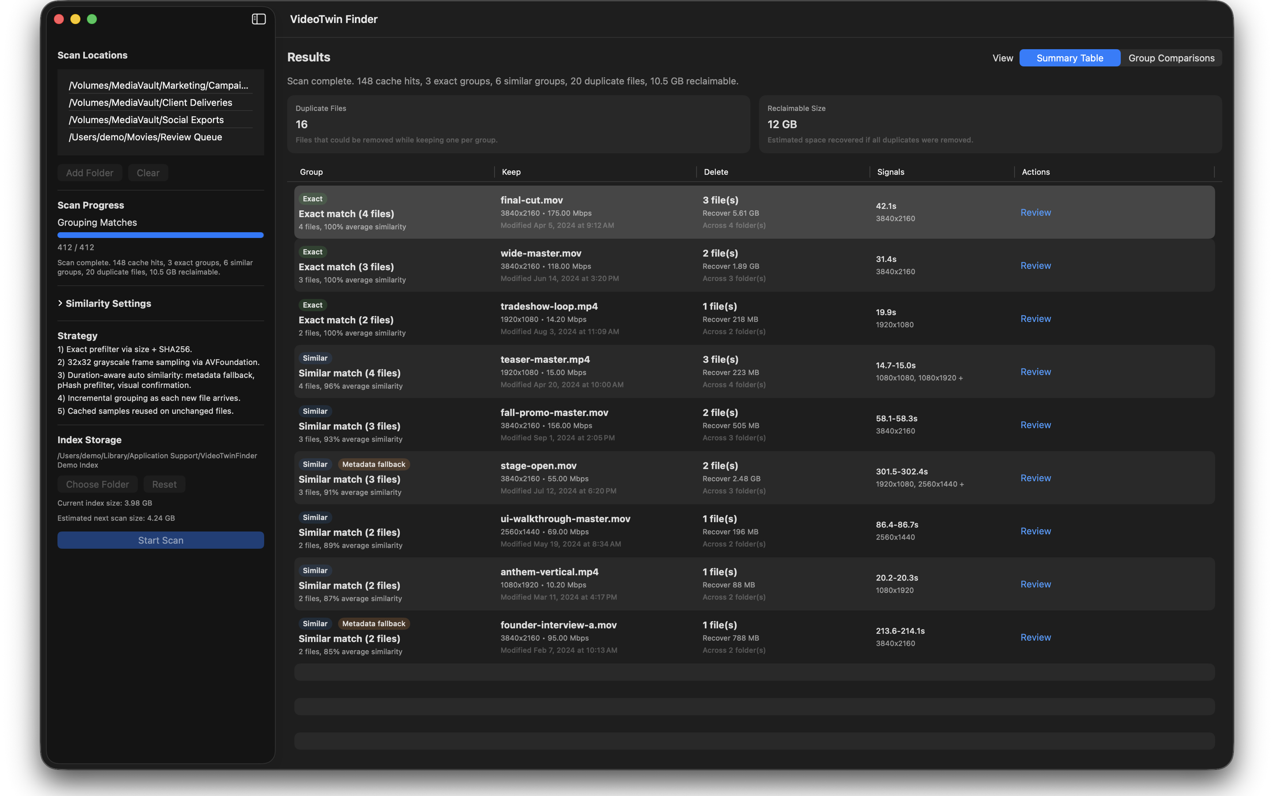1274x796 pixels.
Task: Select the Summary Table view
Action: [x=1069, y=58]
